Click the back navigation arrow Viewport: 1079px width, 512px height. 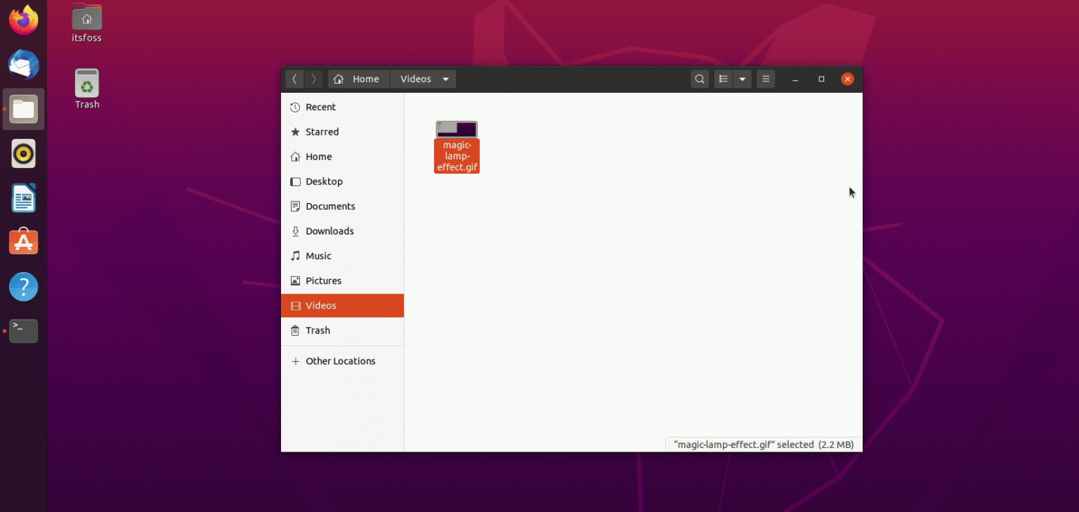(294, 79)
